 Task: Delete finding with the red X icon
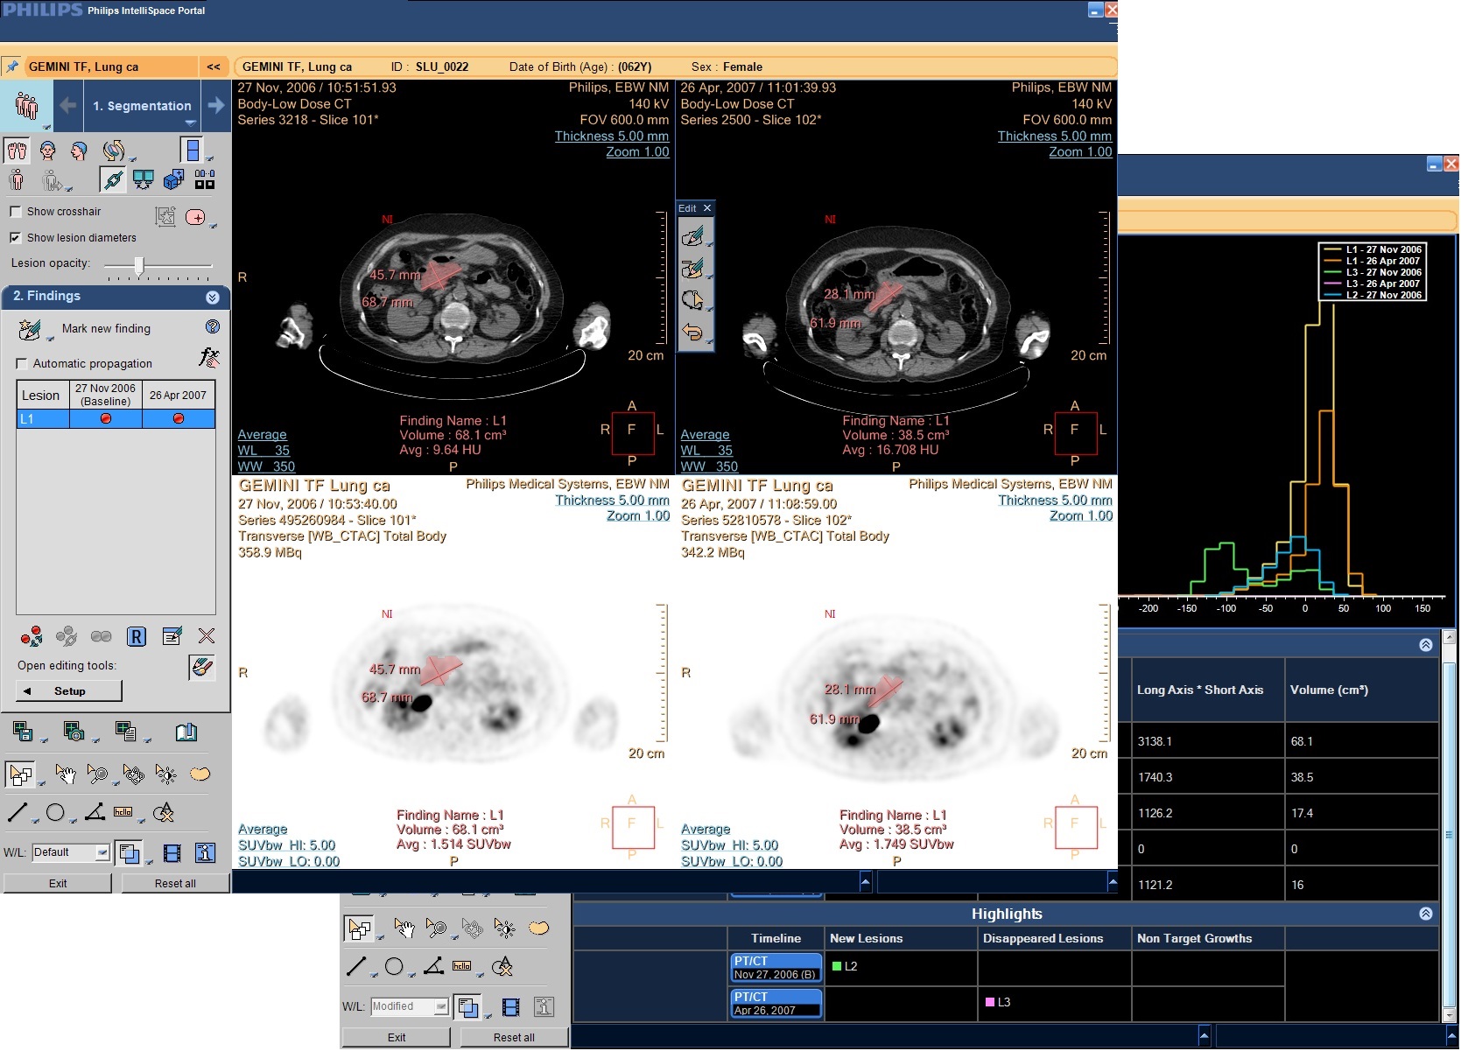[207, 636]
